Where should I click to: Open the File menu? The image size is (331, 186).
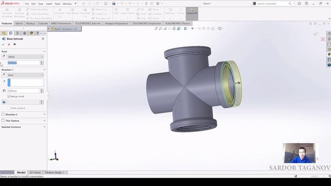point(27,4)
